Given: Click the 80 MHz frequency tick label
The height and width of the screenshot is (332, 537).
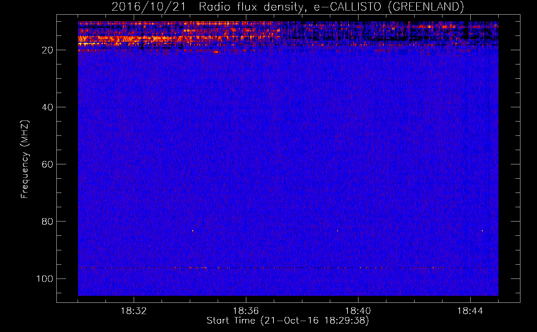Looking at the screenshot, I should (x=48, y=221).
